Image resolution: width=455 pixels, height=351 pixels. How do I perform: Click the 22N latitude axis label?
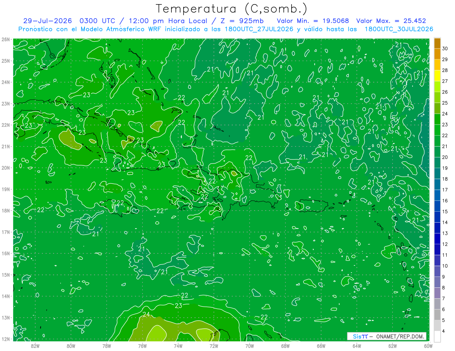(x=5, y=125)
